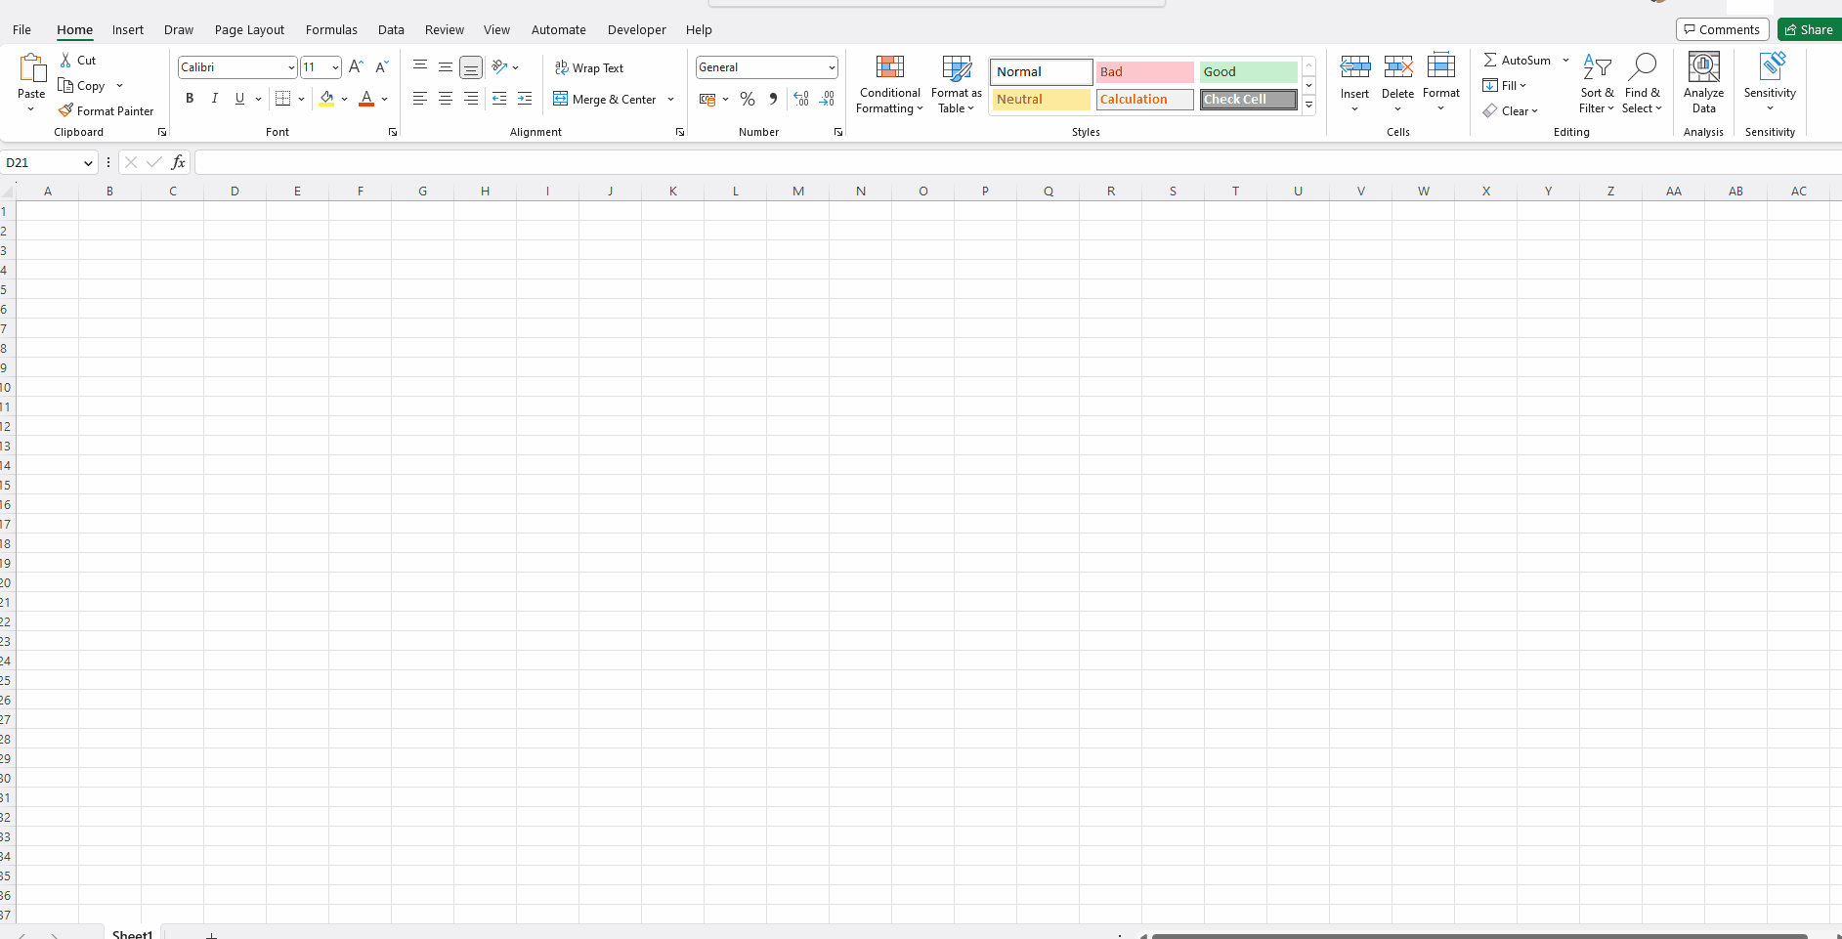
Task: Click the Comma Style icon
Action: click(772, 99)
